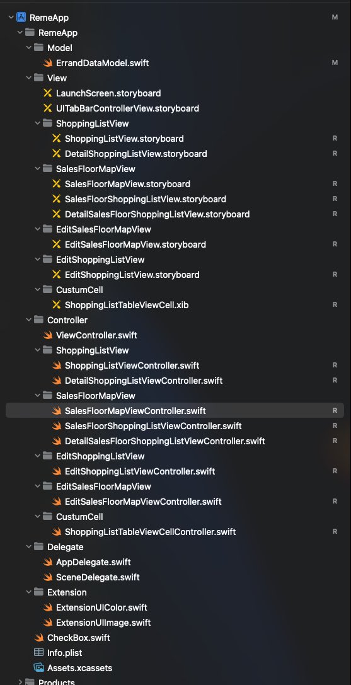Viewport: 351px width, 685px height.
Task: Click the storyboard icon of SalesFloorMapView.storyboard
Action: [x=56, y=184]
